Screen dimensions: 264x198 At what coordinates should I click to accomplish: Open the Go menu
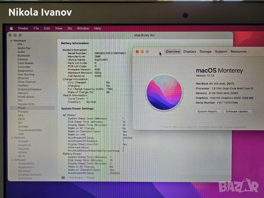[70, 28]
